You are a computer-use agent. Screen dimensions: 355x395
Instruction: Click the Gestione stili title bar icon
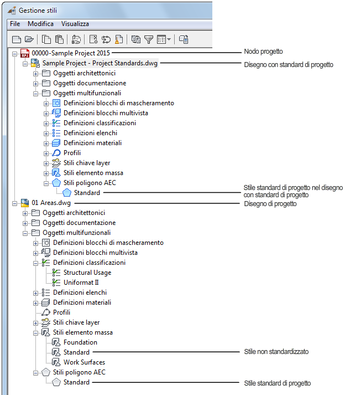point(12,11)
